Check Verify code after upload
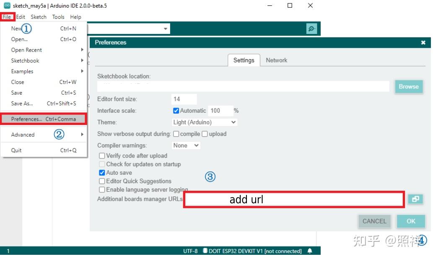 click(x=102, y=156)
